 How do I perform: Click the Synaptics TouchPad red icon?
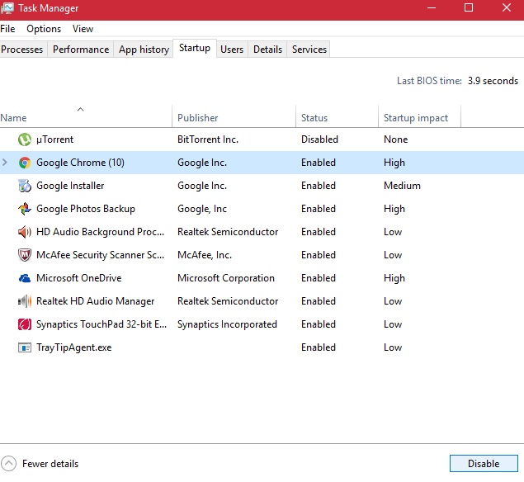coord(25,324)
